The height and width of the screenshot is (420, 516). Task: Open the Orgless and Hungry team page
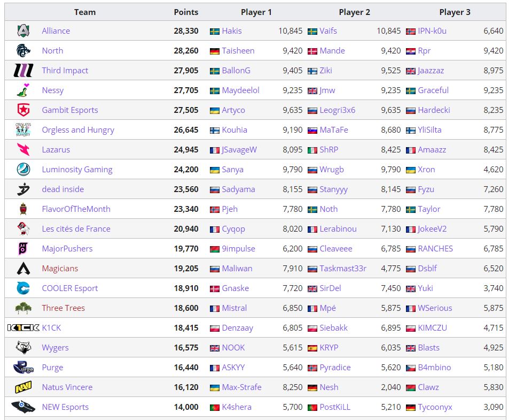[78, 130]
